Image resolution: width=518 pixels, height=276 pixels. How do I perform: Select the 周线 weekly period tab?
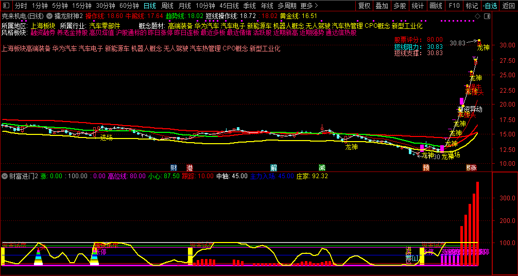click(167, 5)
